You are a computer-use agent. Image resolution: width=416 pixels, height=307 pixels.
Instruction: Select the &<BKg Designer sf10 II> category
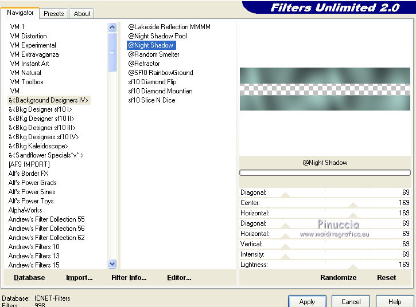tap(41, 119)
